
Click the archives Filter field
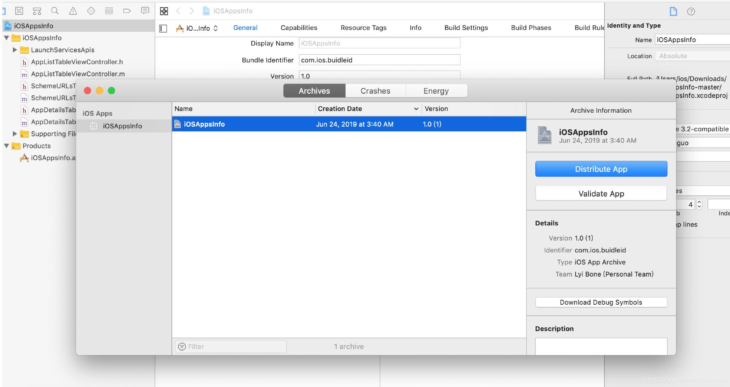point(231,347)
